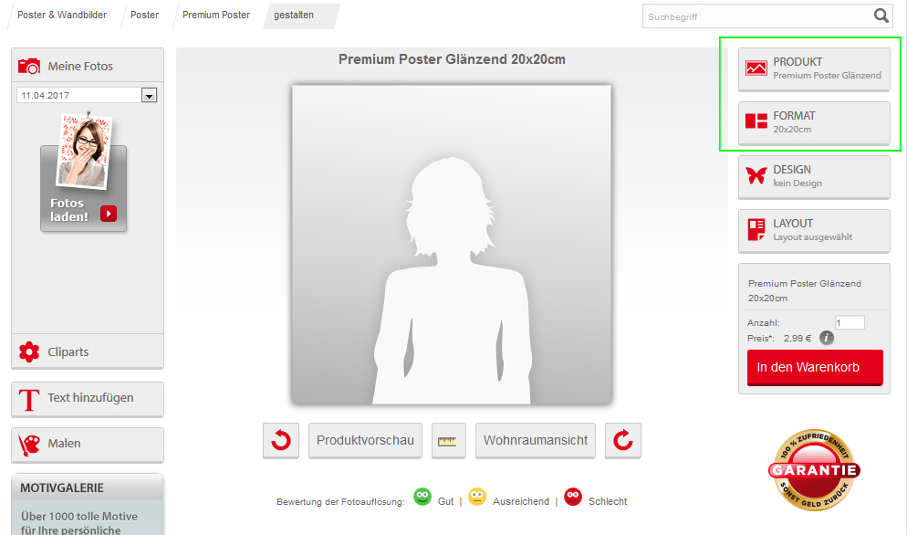Click the Meine Fotos camera icon

(x=29, y=66)
